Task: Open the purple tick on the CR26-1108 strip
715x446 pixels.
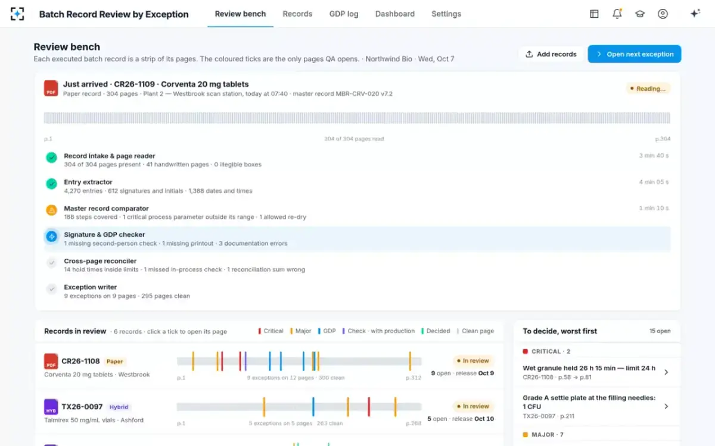Action: (x=245, y=361)
